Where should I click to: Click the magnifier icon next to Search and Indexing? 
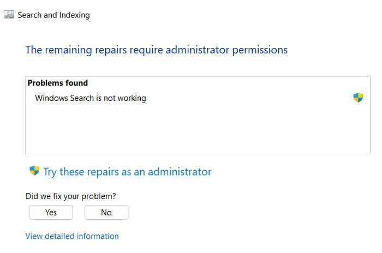pyautogui.click(x=9, y=15)
